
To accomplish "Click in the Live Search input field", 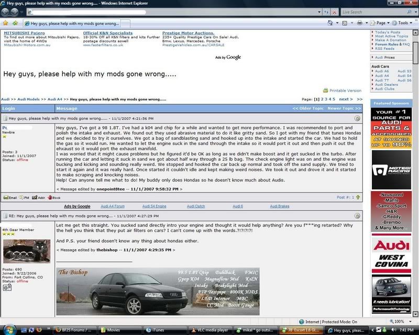I will click(373, 12).
